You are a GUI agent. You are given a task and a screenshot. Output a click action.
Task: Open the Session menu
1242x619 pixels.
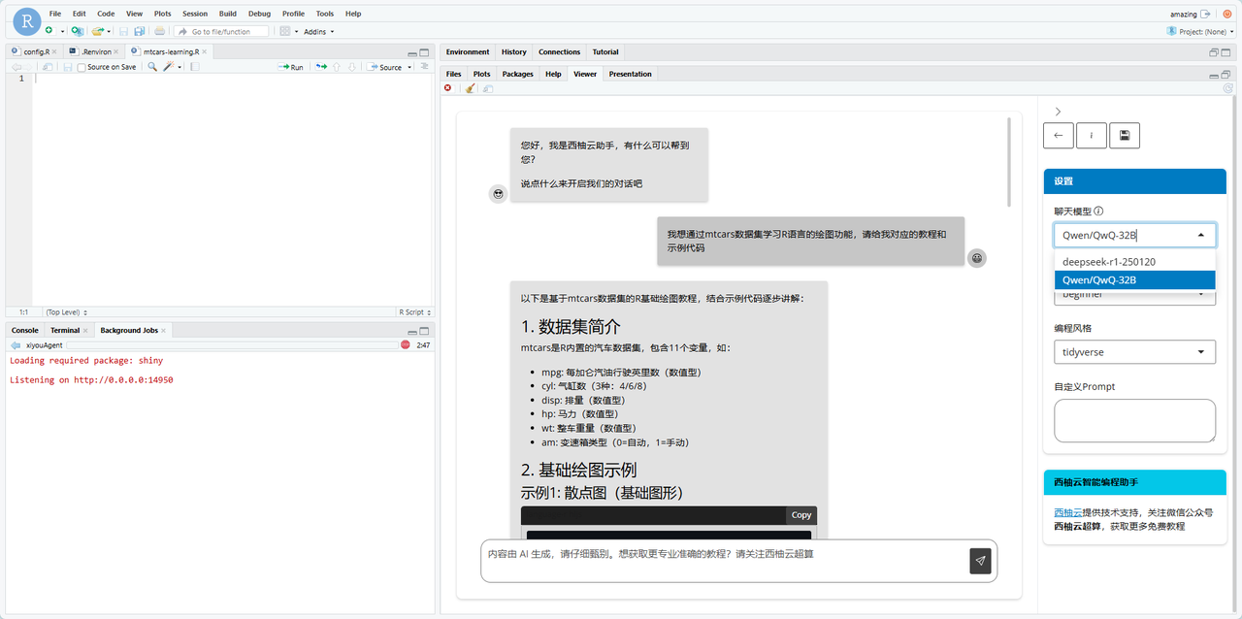tap(194, 13)
